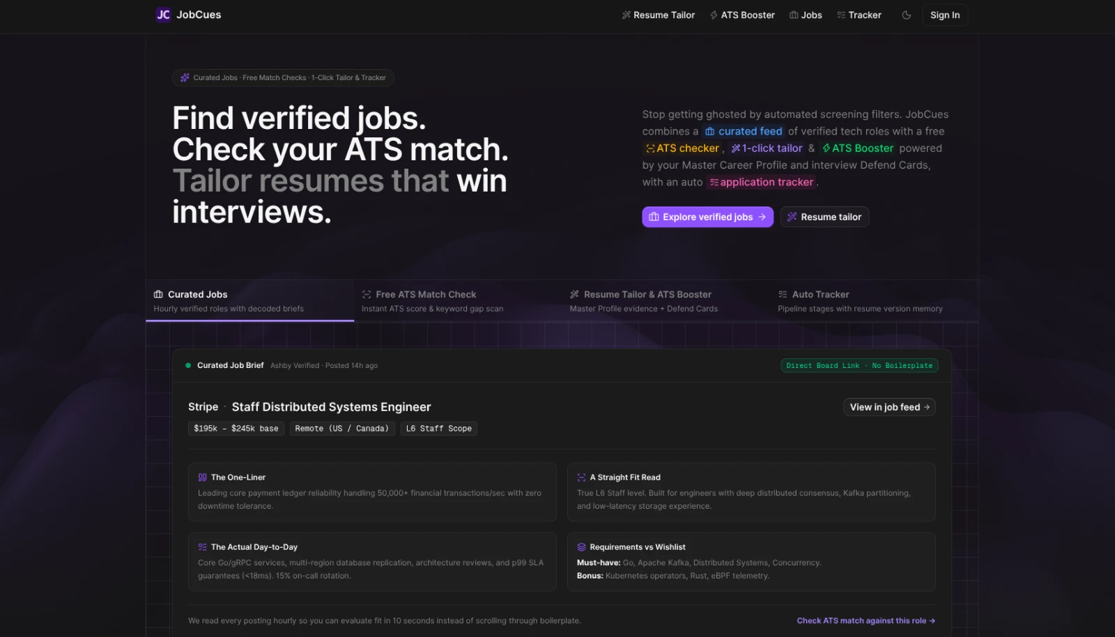Follow the curated feed highlighted link
Screen dimensions: 1115x637
pyautogui.click(x=744, y=131)
